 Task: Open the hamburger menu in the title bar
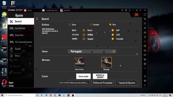tap(129, 10)
